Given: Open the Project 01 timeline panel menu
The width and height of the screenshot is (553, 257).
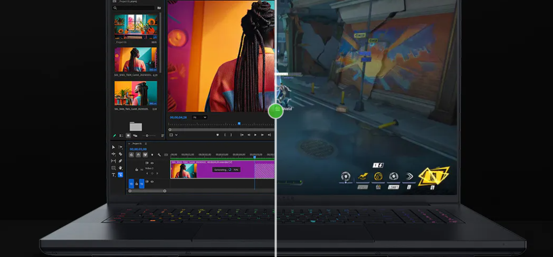Looking at the screenshot, I should click(x=145, y=143).
